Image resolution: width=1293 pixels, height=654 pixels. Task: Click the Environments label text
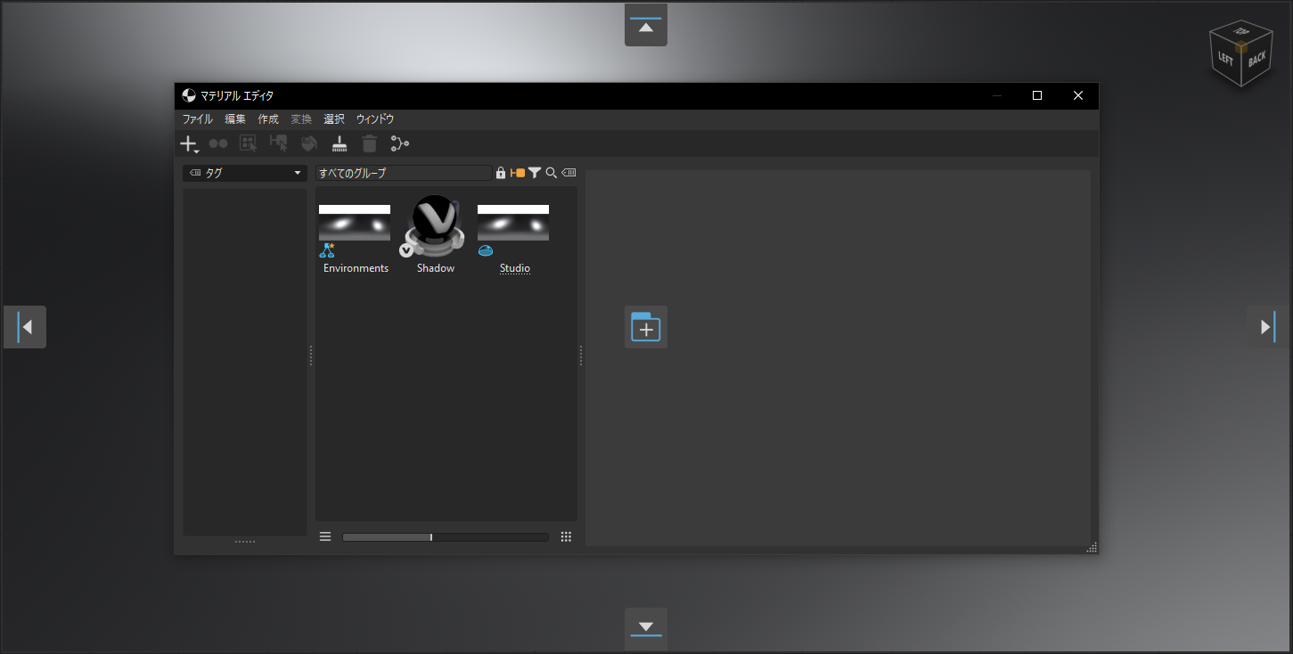(356, 268)
